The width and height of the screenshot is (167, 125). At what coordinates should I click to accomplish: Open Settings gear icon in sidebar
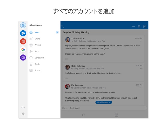click(x=23, y=114)
